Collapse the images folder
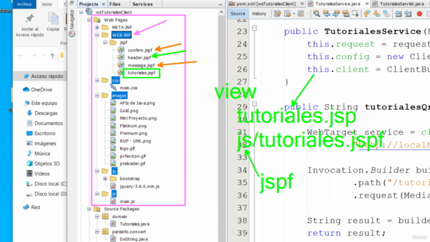This screenshot has width=430, height=242. (x=97, y=95)
